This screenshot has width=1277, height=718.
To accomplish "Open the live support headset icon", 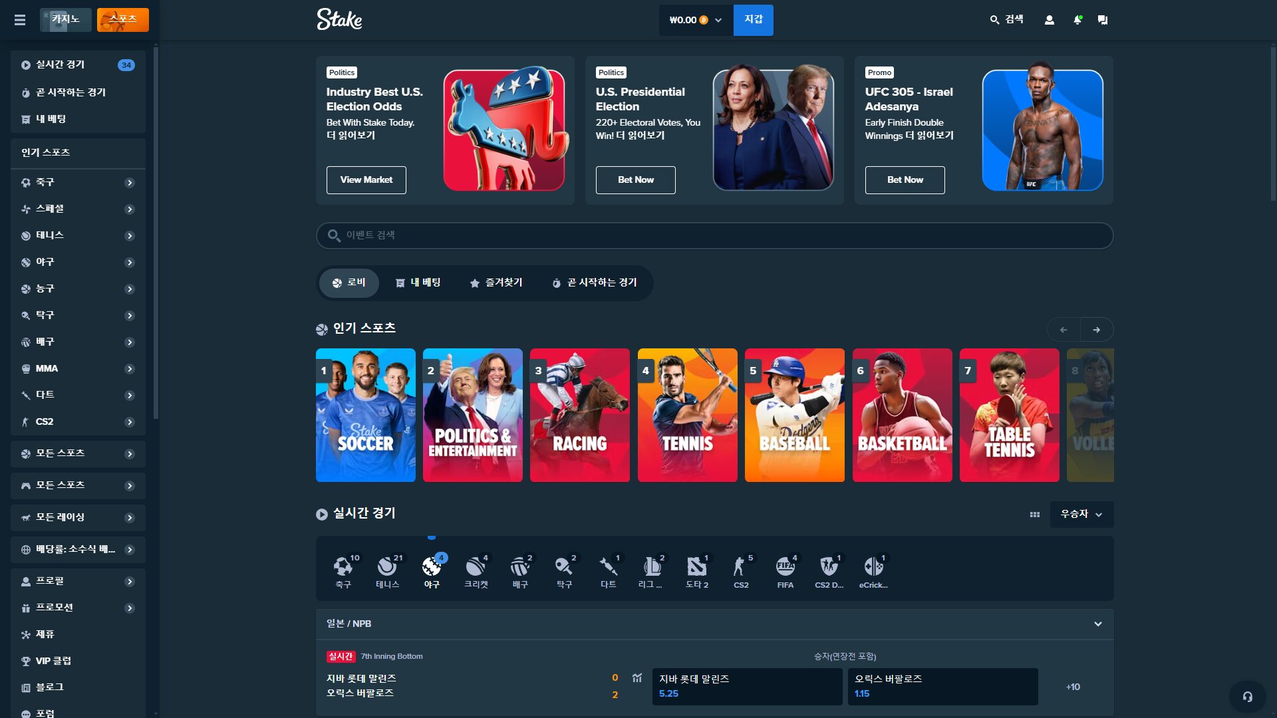I will pyautogui.click(x=1248, y=697).
